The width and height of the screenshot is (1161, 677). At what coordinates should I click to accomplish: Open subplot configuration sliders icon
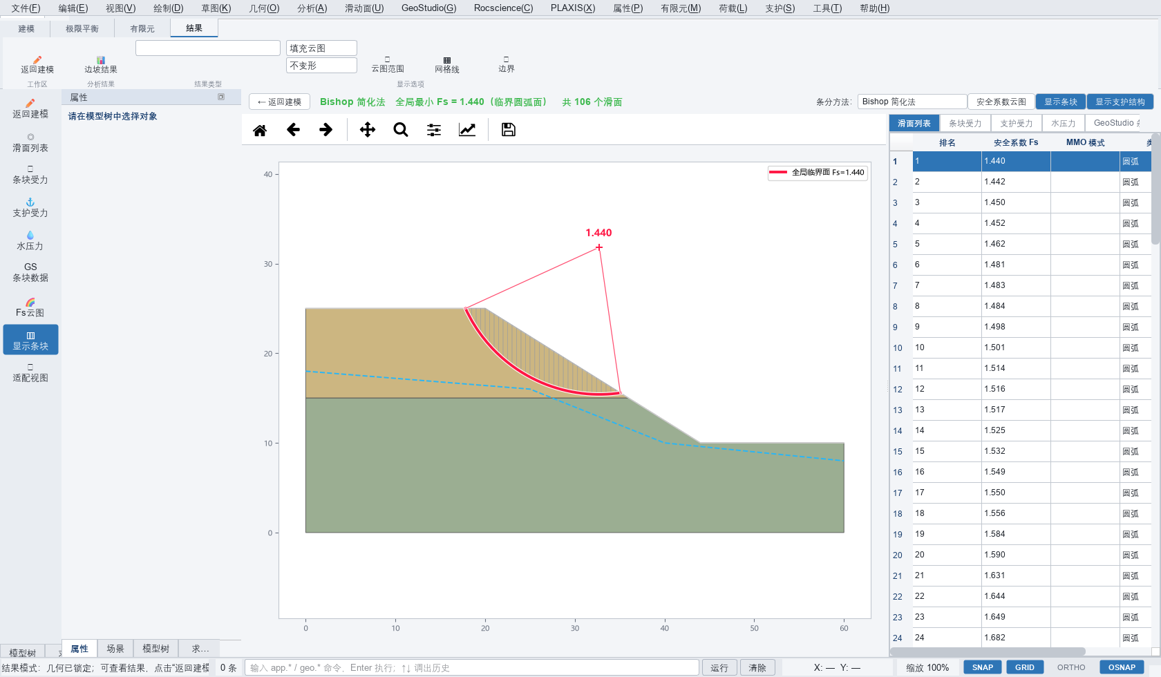point(434,130)
